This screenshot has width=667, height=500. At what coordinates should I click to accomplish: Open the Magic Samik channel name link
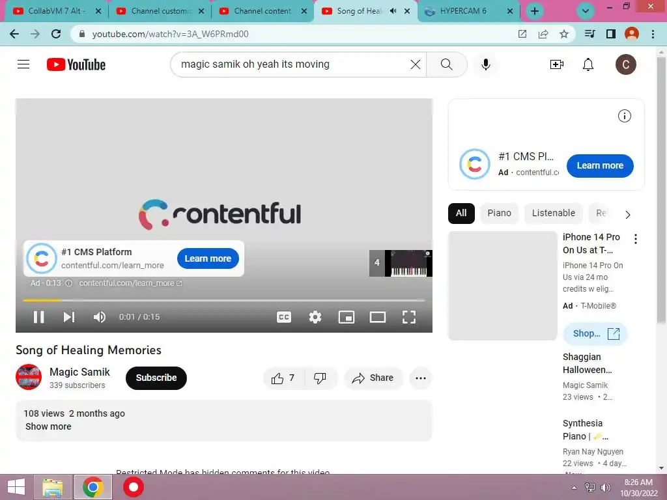[79, 372]
